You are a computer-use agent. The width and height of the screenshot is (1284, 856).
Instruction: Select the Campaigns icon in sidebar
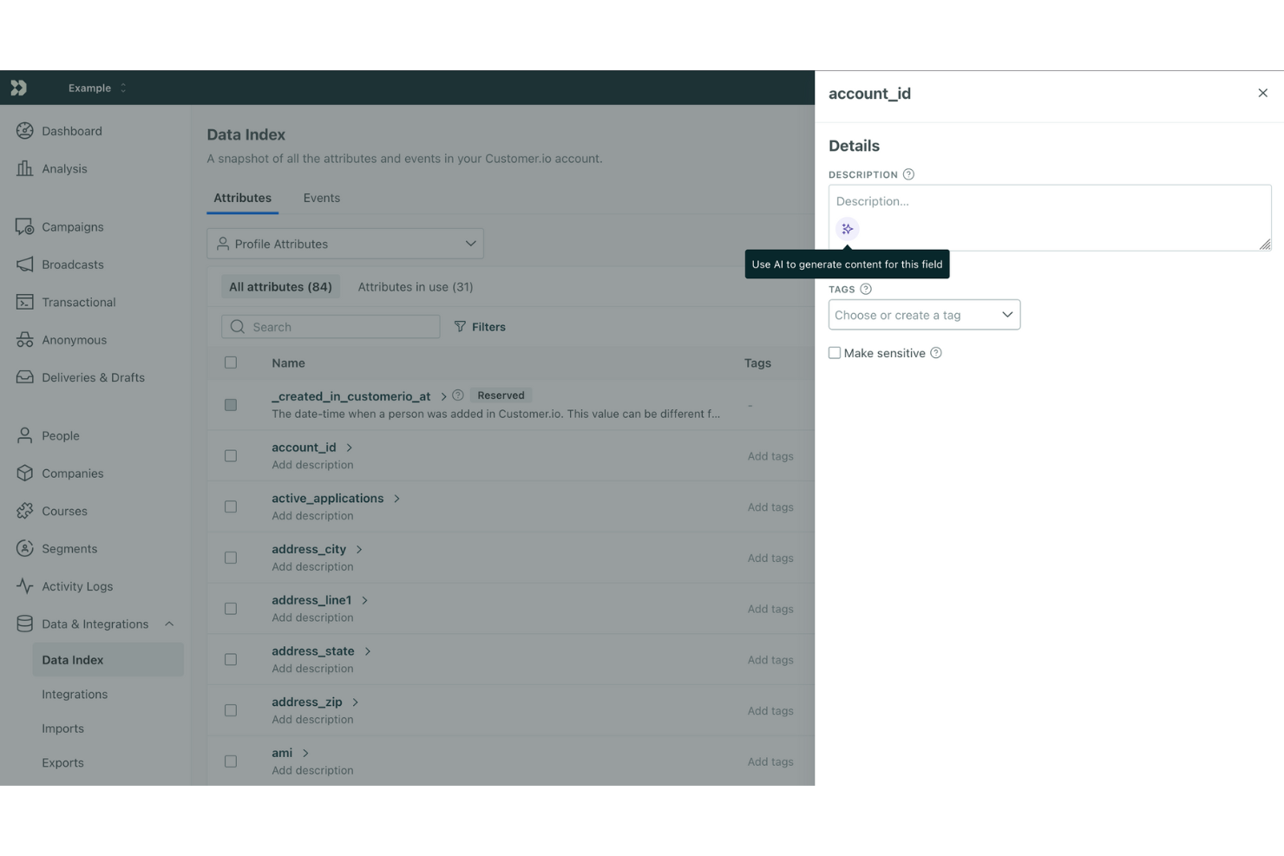(x=24, y=226)
